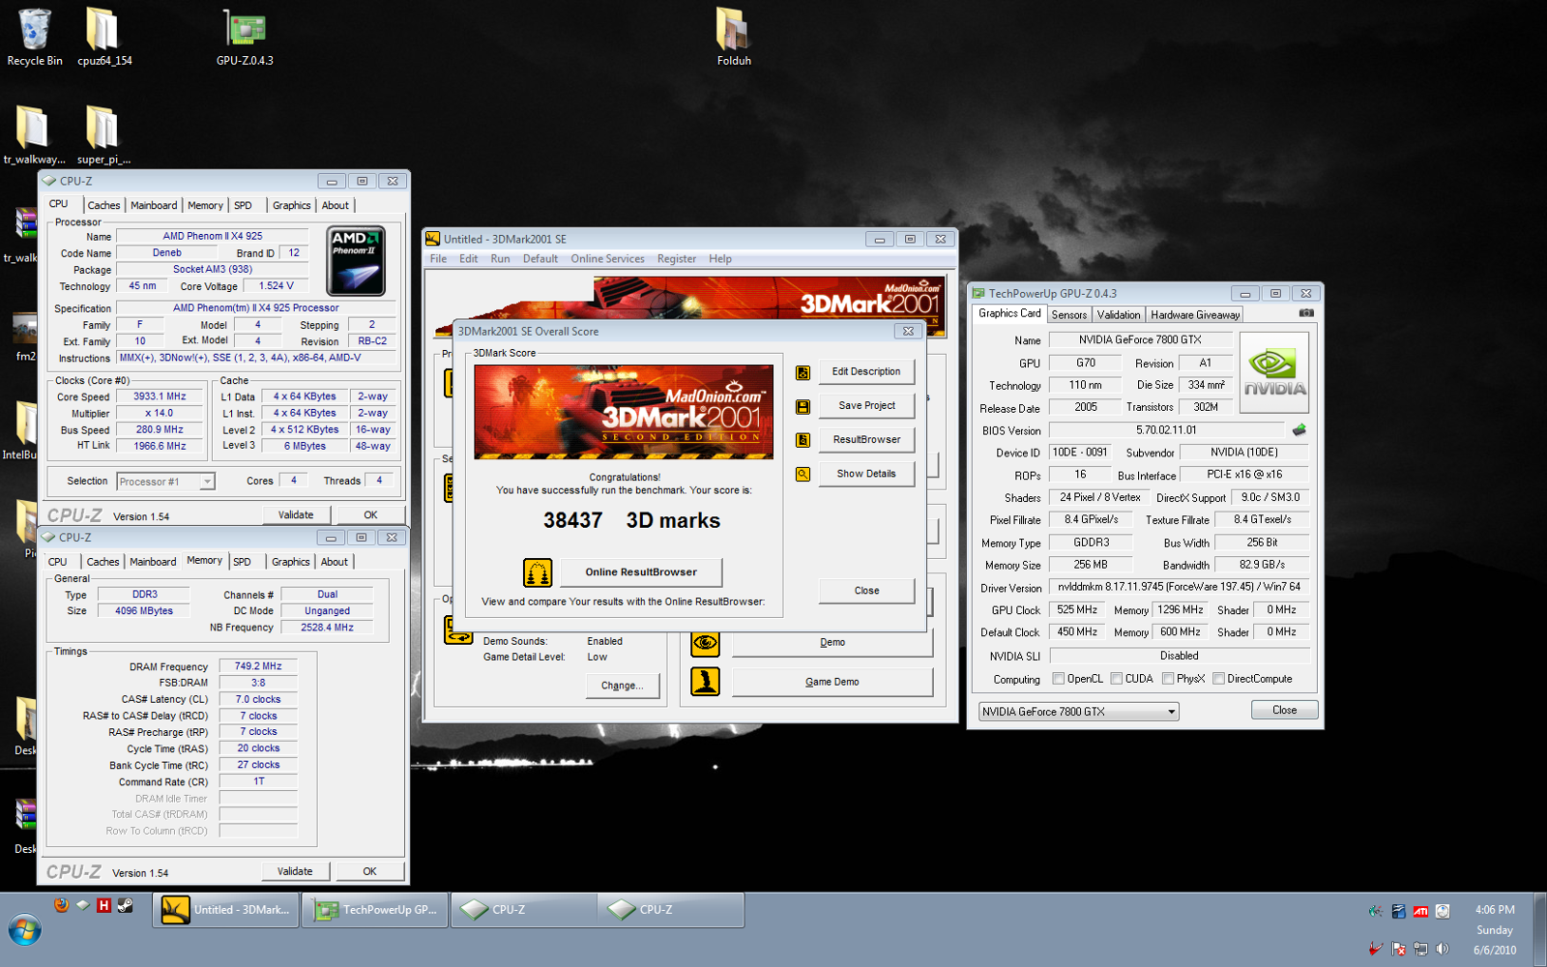Enable the CUDA checkbox in GPU-Z
Image resolution: width=1547 pixels, height=967 pixels.
pyautogui.click(x=1117, y=679)
